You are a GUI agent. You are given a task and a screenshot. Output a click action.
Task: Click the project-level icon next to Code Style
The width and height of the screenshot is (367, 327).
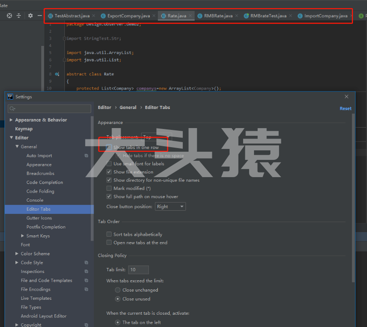(x=86, y=263)
